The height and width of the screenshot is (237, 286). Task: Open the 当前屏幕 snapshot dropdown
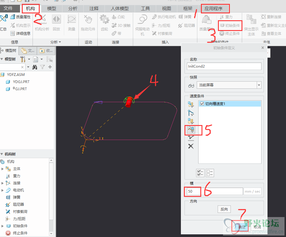click(x=259, y=85)
